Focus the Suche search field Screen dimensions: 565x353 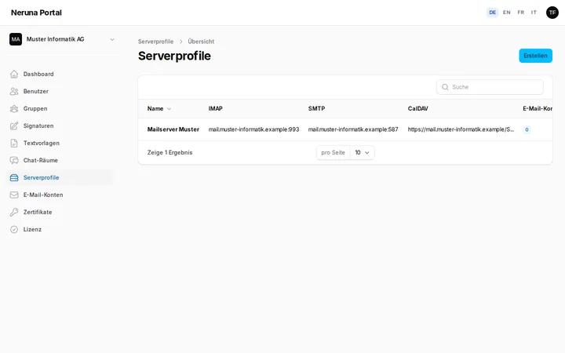point(490,87)
